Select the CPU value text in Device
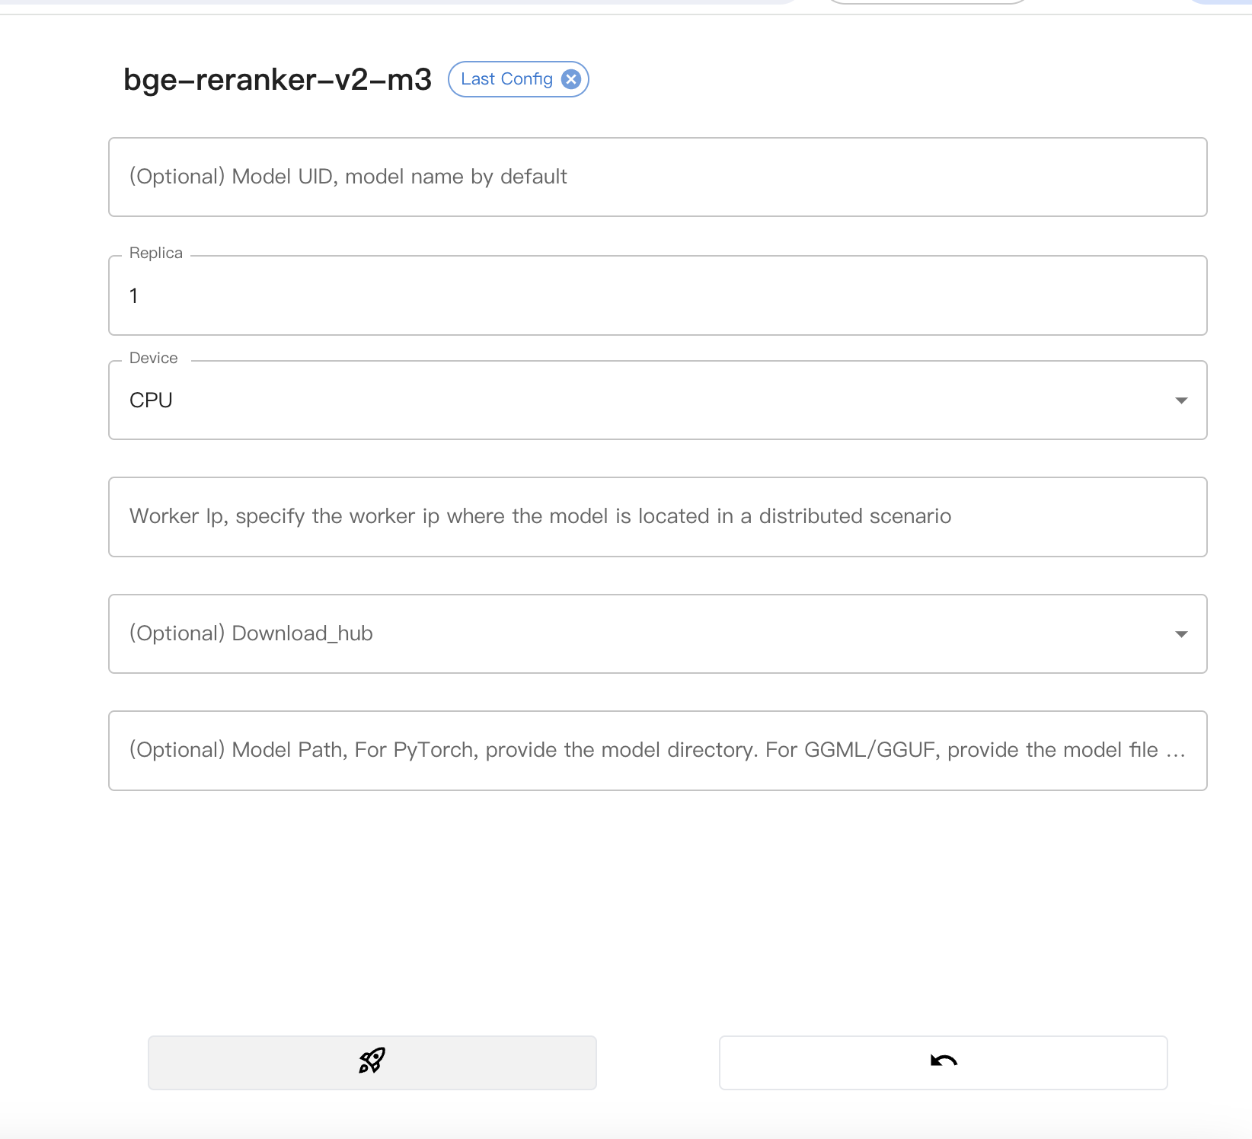 (151, 400)
